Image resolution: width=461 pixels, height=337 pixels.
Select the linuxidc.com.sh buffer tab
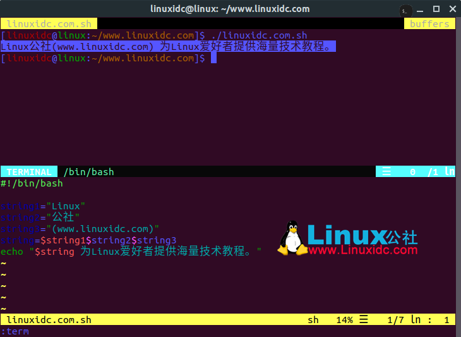[49, 24]
